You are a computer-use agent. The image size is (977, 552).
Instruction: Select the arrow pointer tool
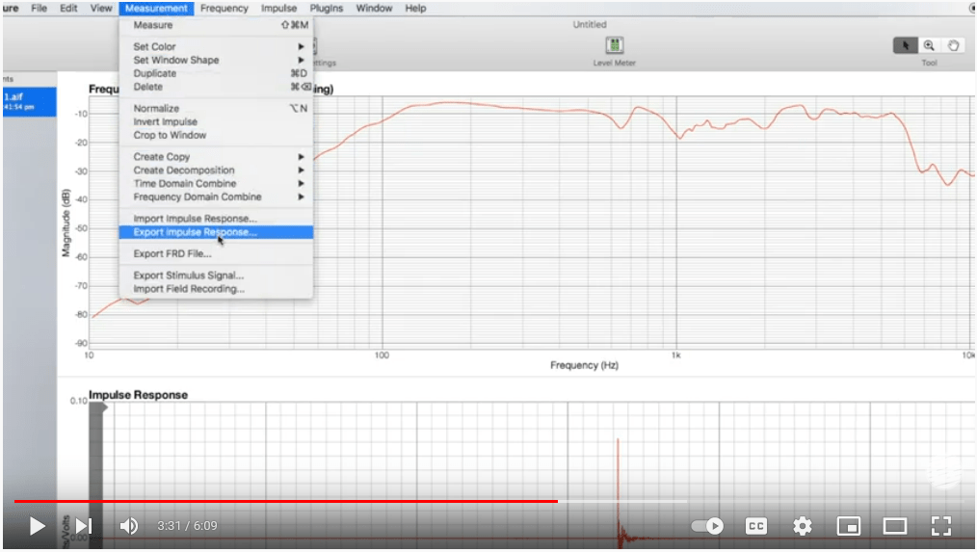point(906,45)
